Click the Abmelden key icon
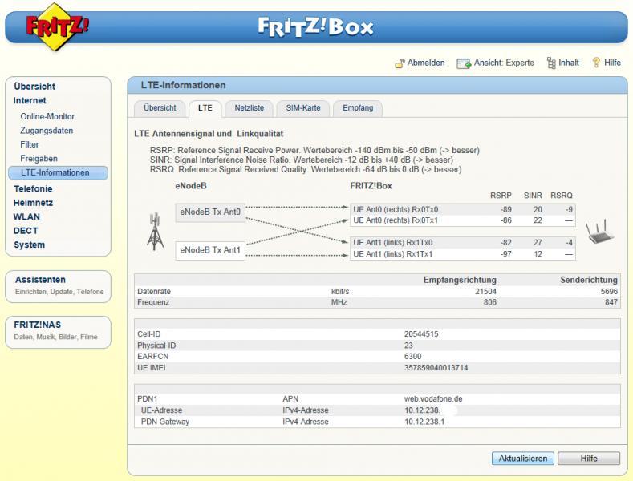 (x=400, y=63)
